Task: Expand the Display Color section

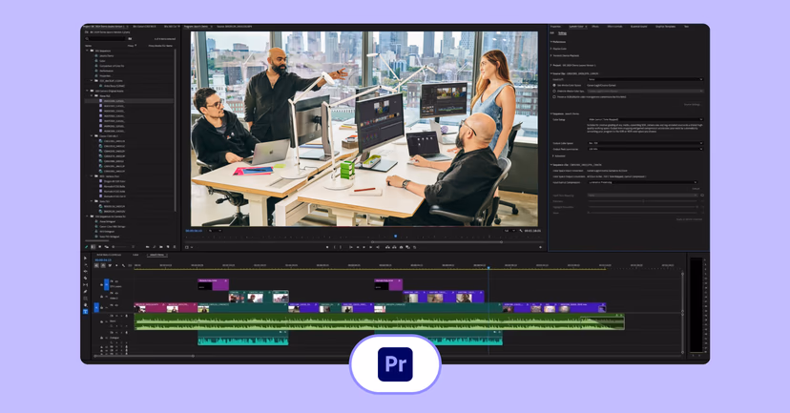Action: [x=551, y=49]
